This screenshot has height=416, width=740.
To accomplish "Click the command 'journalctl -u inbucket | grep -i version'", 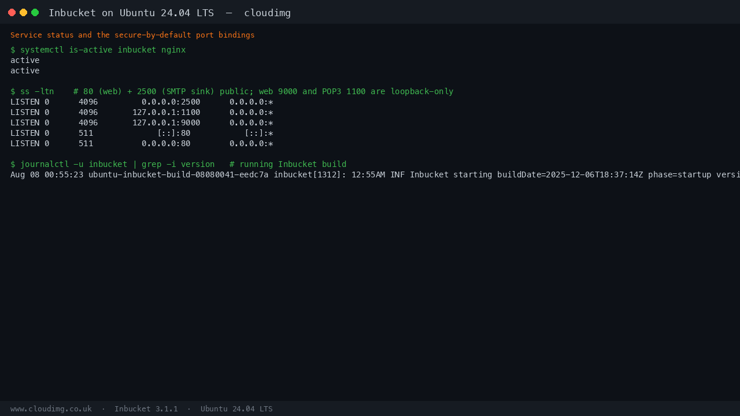I will [117, 164].
